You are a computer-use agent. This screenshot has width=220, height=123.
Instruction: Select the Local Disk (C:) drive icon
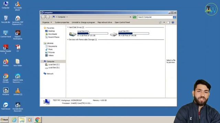click(x=73, y=34)
